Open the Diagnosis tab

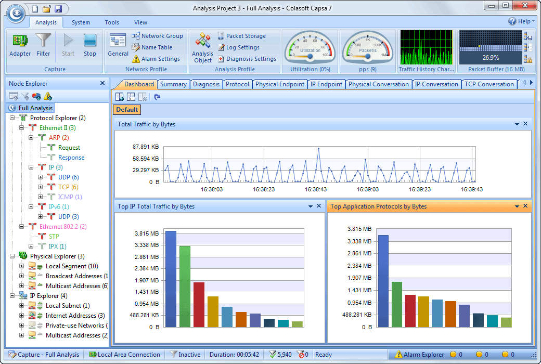point(206,84)
